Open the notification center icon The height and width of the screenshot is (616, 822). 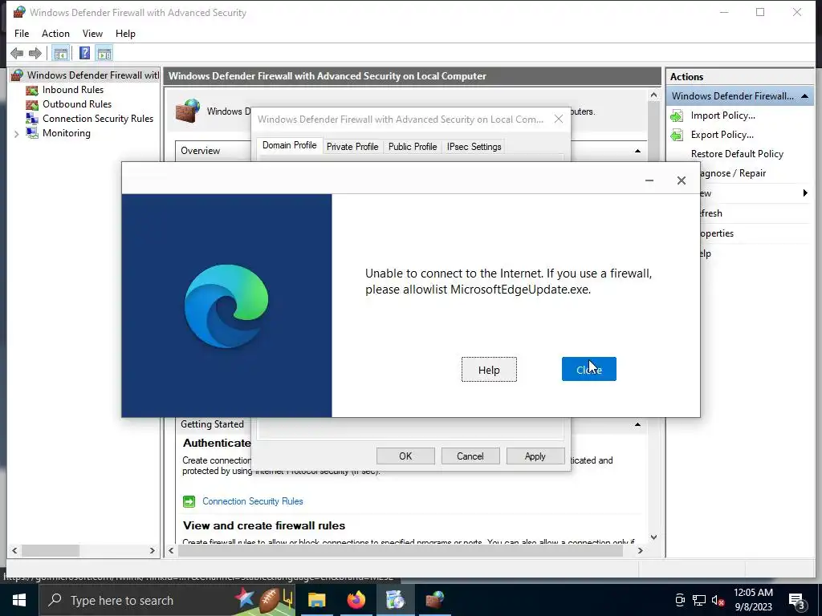pyautogui.click(x=797, y=601)
